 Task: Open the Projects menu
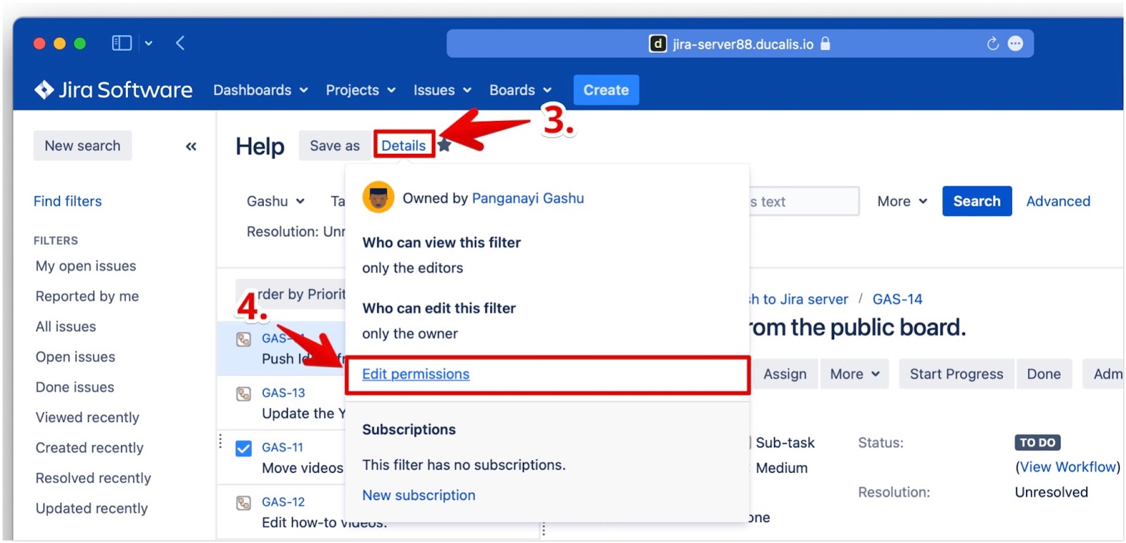[x=360, y=90]
